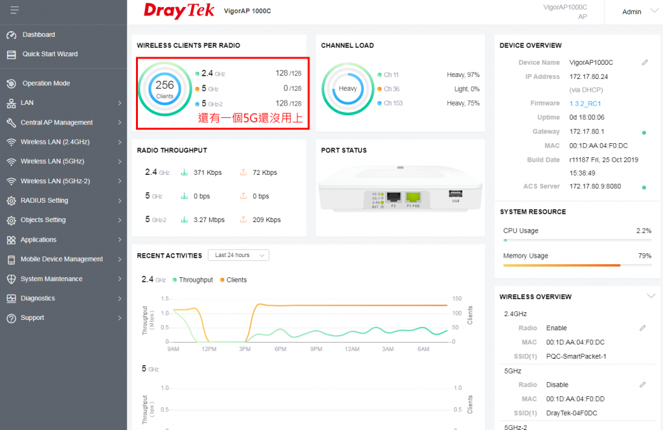
Task: Click the Support question mark icon
Action: [12, 319]
